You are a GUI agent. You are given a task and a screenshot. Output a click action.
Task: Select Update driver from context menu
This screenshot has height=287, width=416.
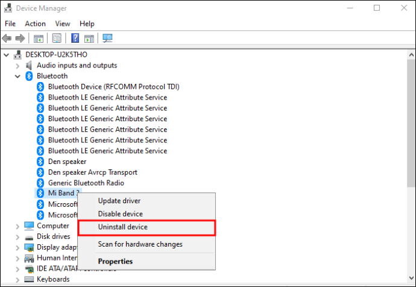(119, 201)
